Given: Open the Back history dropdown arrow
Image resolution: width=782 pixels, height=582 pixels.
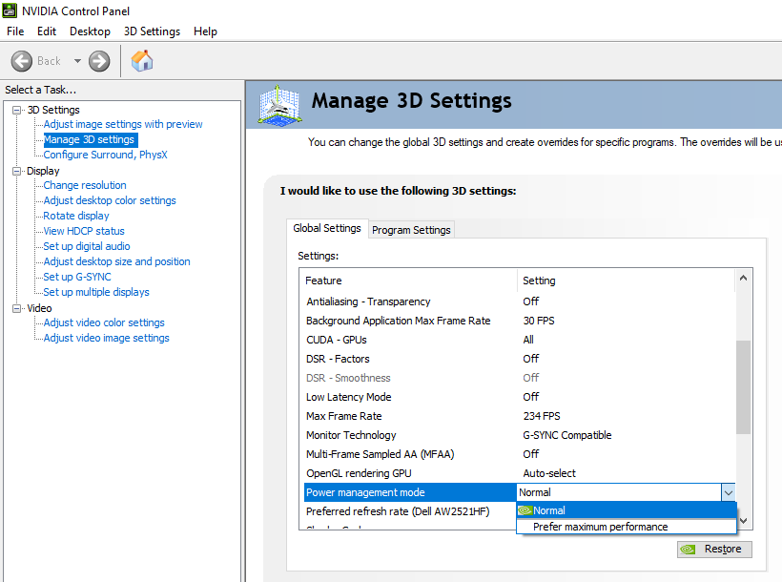Looking at the screenshot, I should 77,61.
